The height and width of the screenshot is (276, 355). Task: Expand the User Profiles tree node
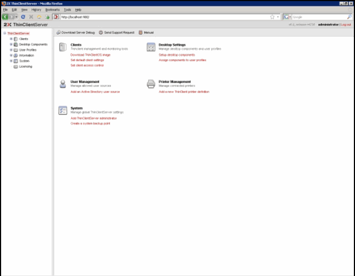11,50
